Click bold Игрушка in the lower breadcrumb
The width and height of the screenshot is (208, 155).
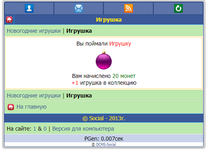click(x=79, y=95)
